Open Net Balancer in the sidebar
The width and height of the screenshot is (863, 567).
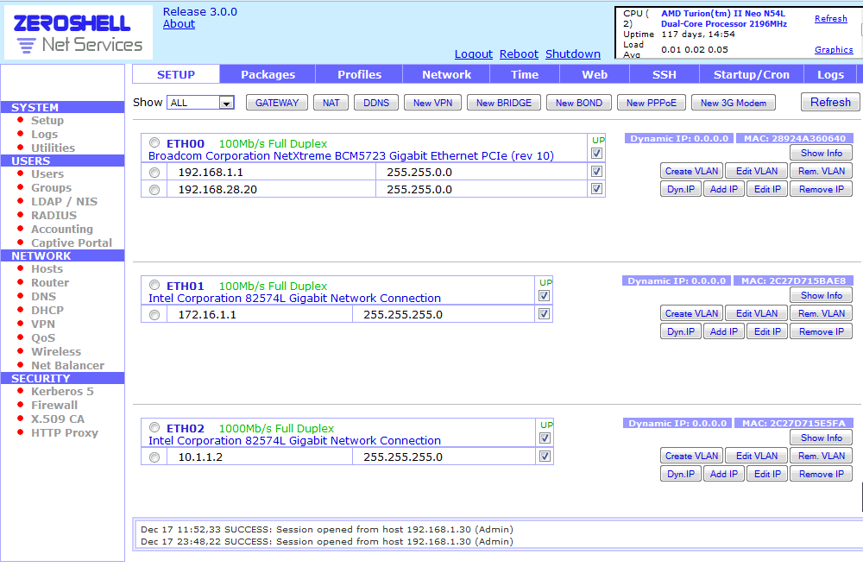[67, 366]
